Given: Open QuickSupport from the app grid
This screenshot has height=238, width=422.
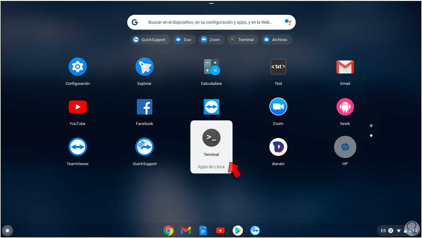Looking at the screenshot, I should coord(145,147).
